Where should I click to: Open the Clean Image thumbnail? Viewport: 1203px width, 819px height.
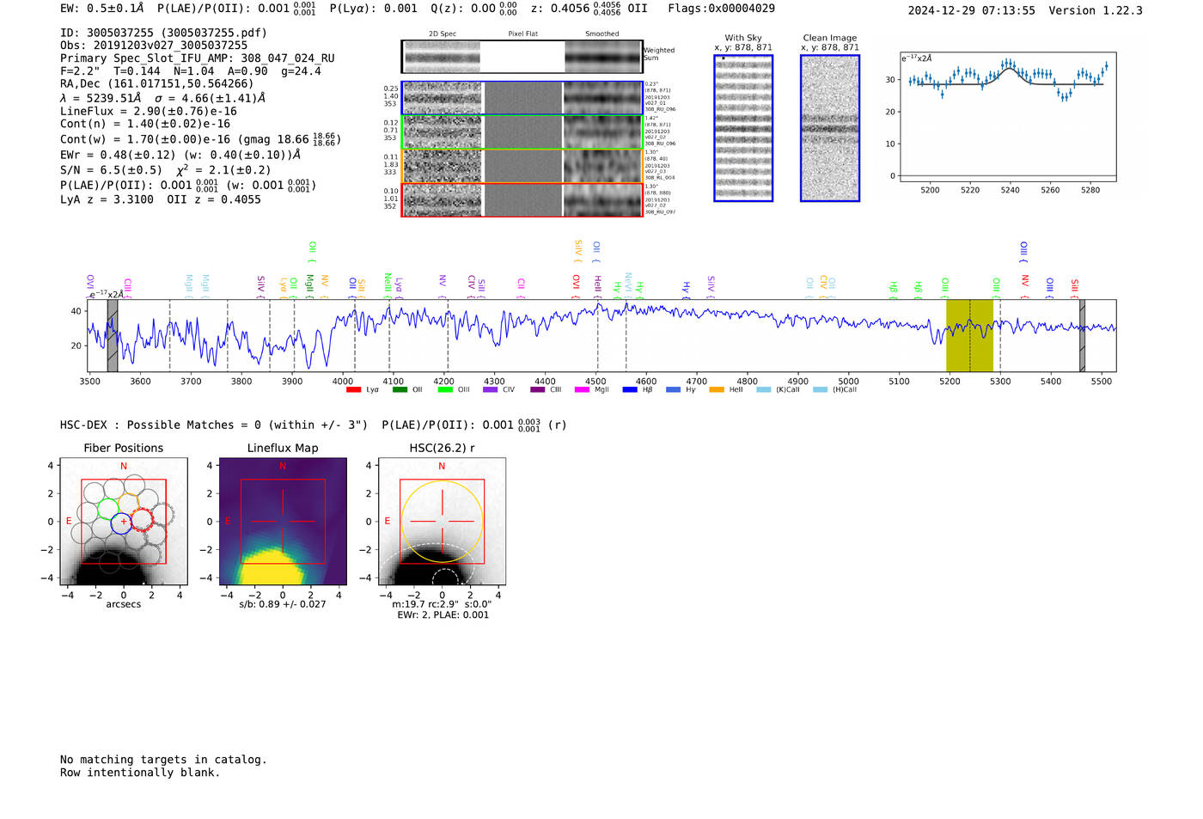point(830,128)
